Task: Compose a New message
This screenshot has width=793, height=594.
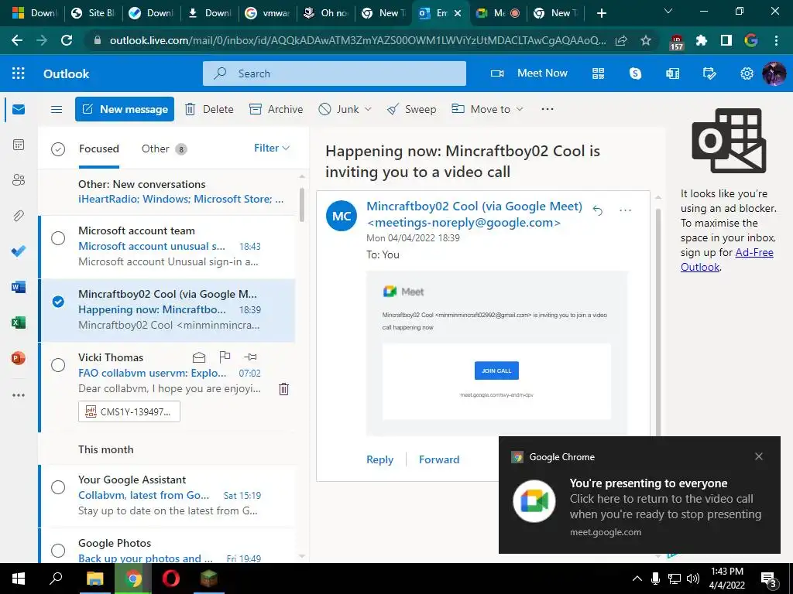Action: pyautogui.click(x=125, y=109)
